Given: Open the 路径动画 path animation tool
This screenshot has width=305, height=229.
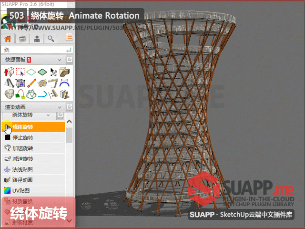Looking at the screenshot, I should point(33,180).
